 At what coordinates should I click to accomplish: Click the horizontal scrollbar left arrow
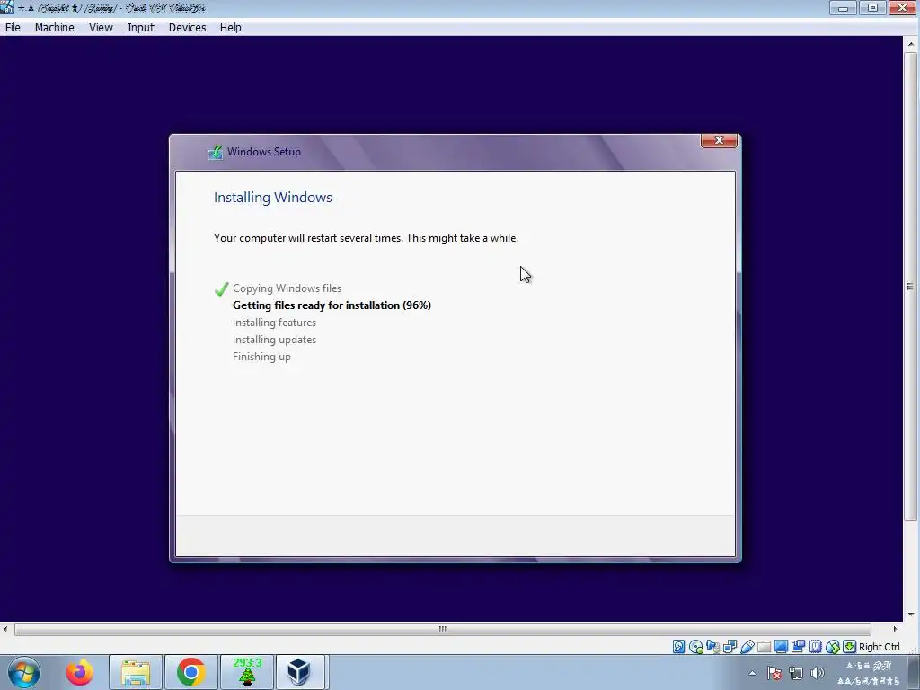coord(5,629)
